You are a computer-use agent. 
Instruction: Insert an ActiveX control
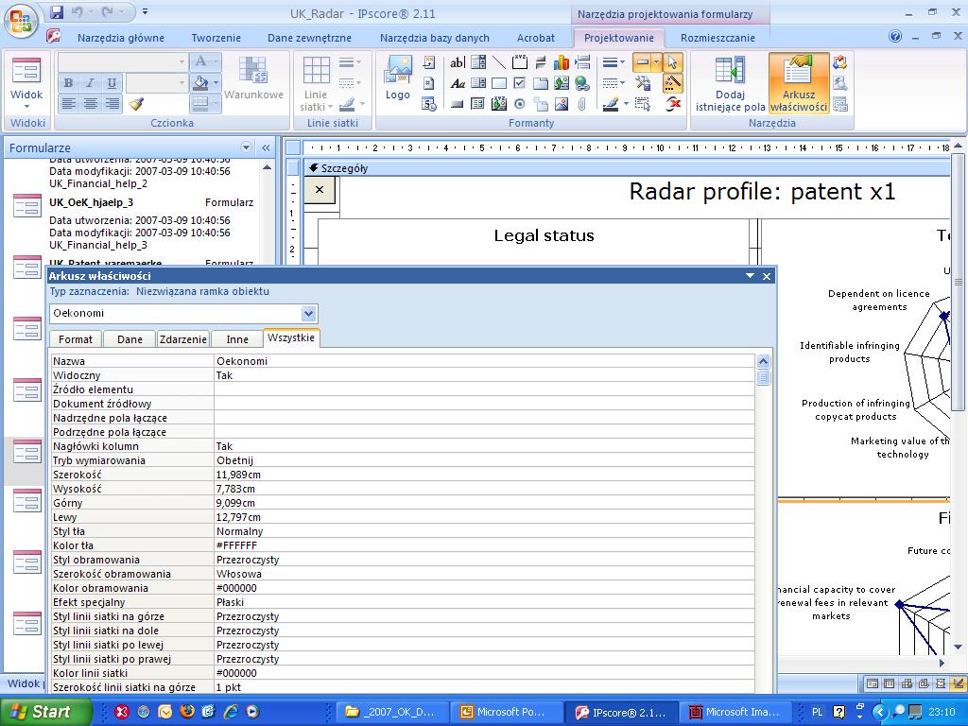tap(672, 104)
